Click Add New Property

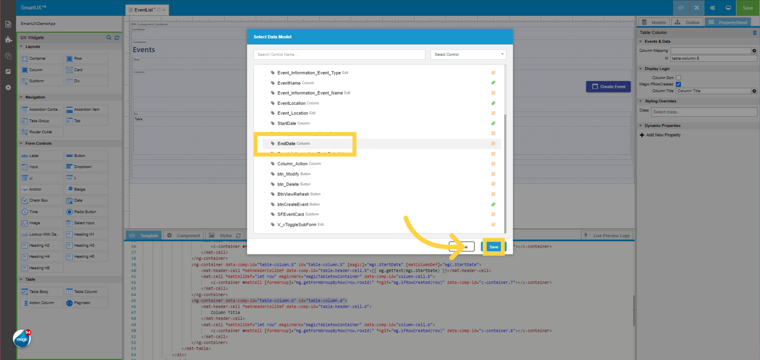point(660,135)
